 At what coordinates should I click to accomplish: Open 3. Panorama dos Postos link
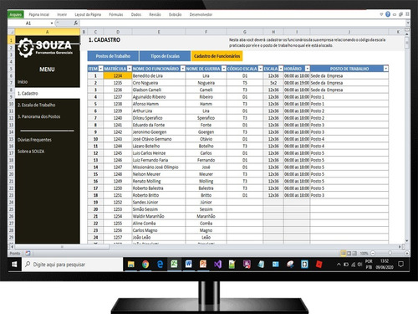(x=38, y=116)
